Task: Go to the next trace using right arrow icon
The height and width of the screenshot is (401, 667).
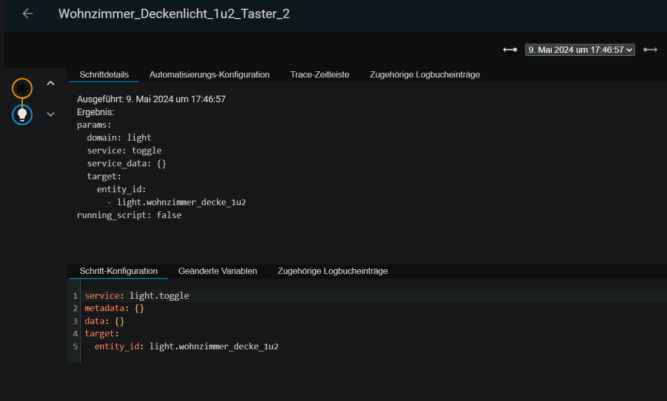Action: [x=650, y=50]
